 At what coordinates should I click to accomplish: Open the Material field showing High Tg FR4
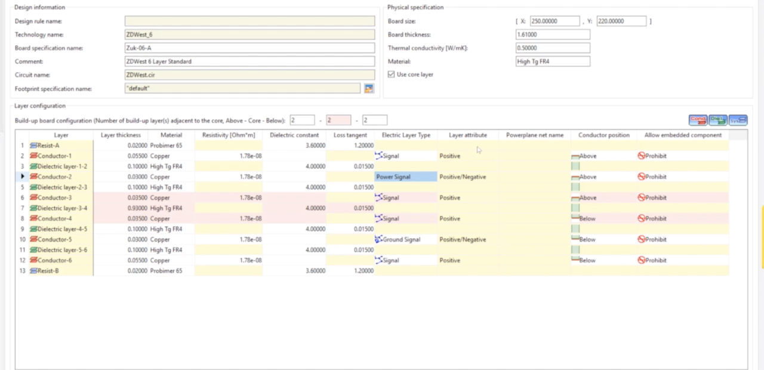click(x=552, y=61)
